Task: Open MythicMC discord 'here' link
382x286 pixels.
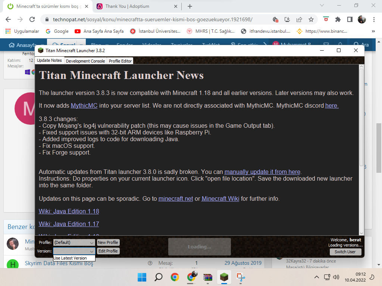Action: click(x=332, y=105)
